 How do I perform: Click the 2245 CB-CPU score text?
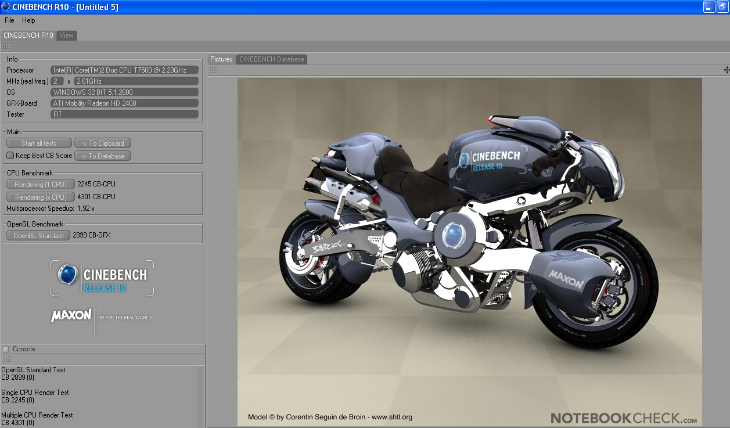[x=96, y=185]
